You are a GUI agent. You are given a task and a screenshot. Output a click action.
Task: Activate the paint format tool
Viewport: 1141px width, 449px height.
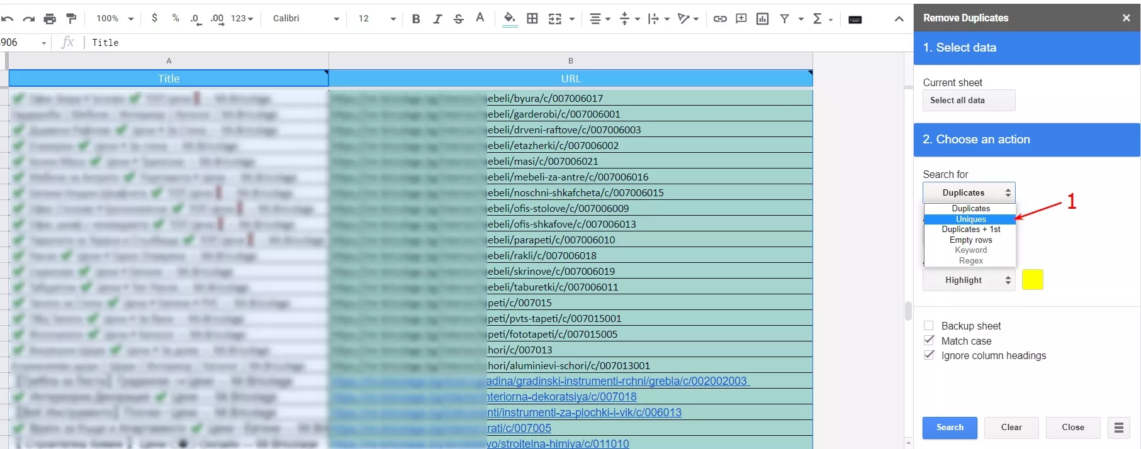click(71, 19)
